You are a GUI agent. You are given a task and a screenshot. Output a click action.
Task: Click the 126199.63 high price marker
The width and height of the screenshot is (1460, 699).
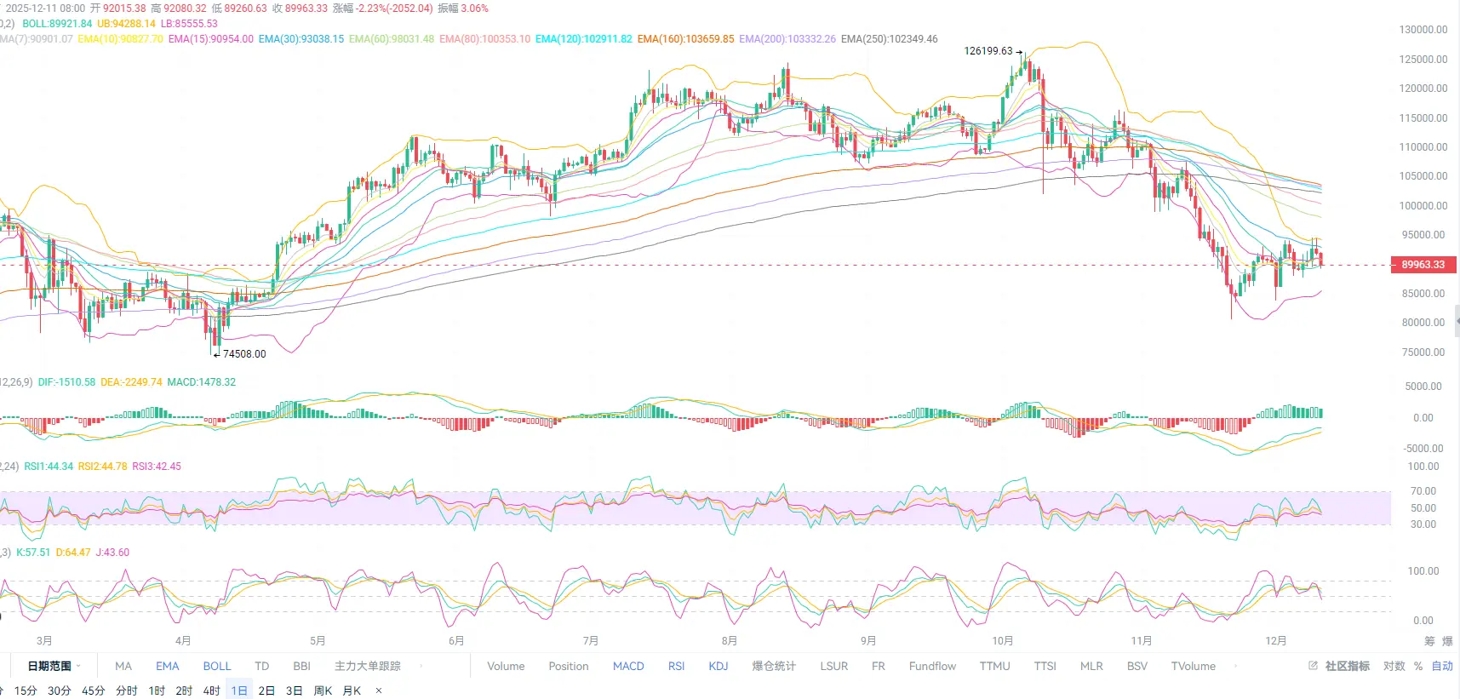pos(988,51)
